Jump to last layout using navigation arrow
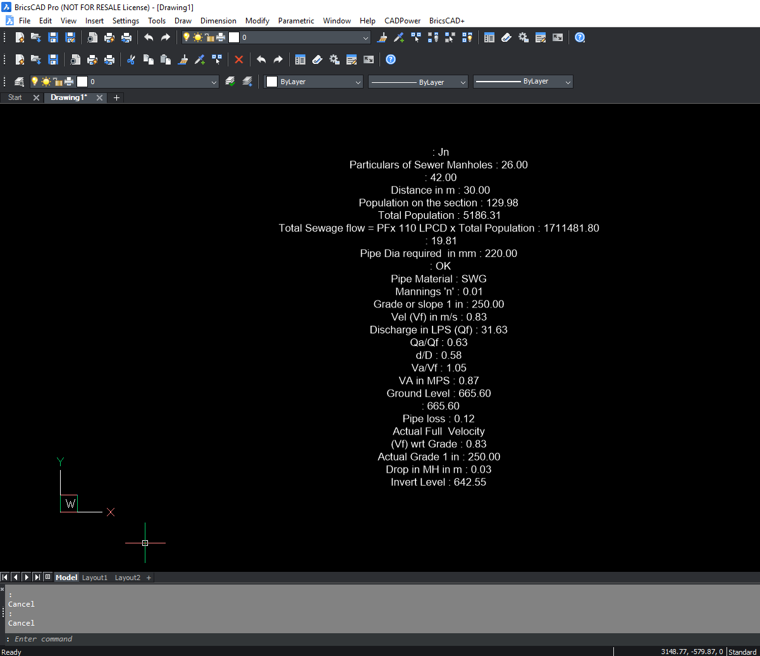The image size is (760, 656). pos(37,577)
